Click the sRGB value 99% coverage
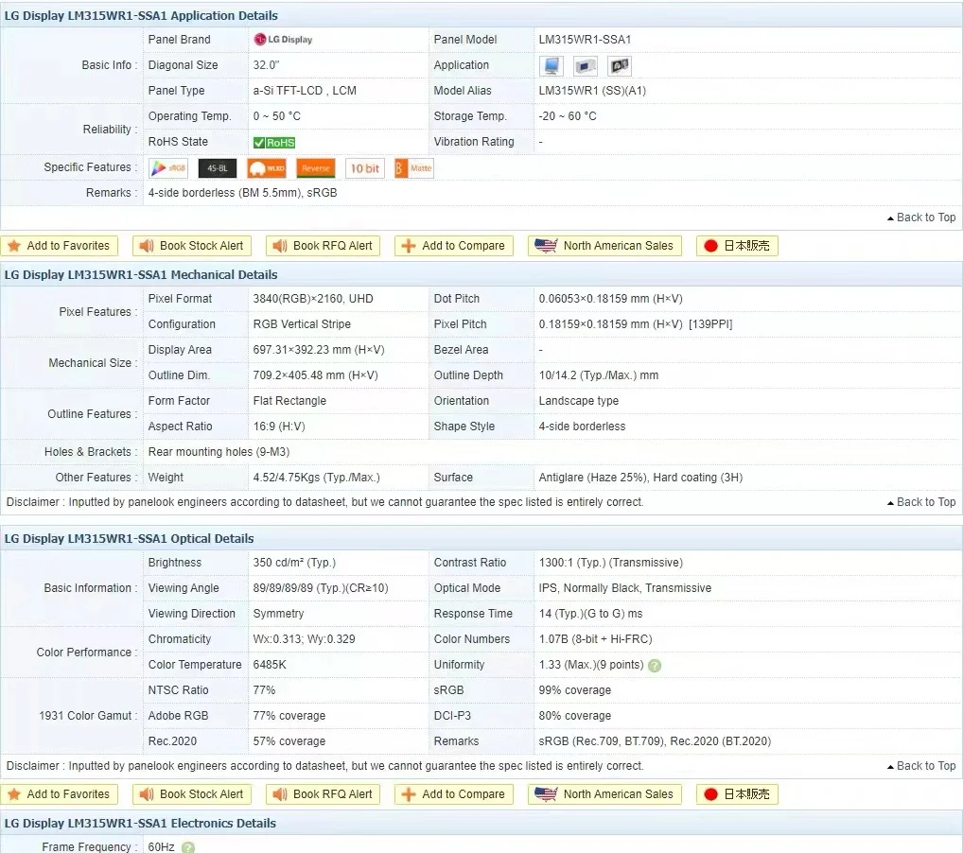 coord(575,690)
